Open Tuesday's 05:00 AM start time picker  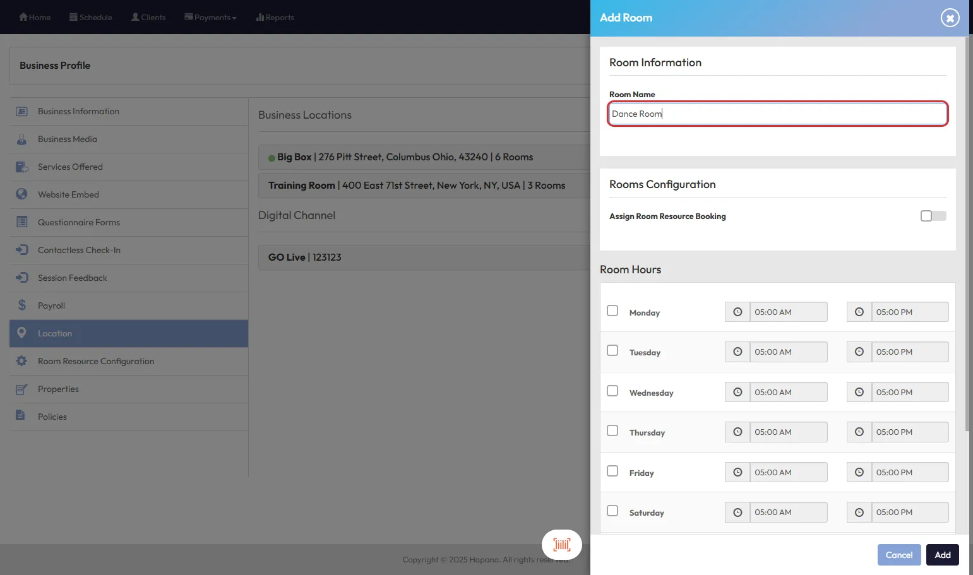pyautogui.click(x=787, y=352)
